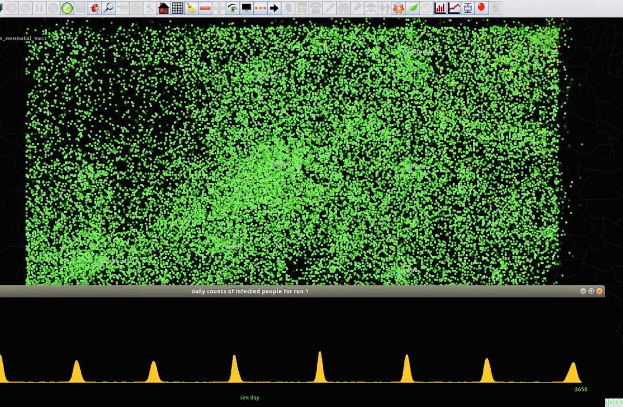This screenshot has height=407, width=623.
Task: Open the orange gear settings icon
Action: [399, 8]
